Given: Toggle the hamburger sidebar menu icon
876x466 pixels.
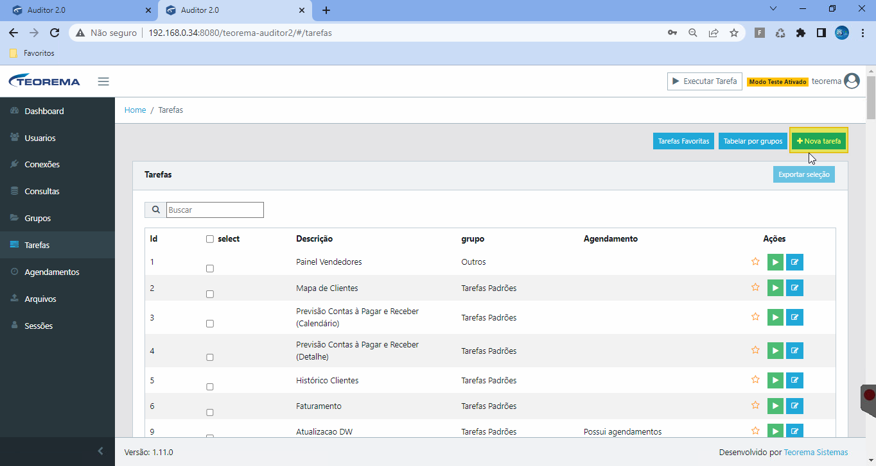Looking at the screenshot, I should pyautogui.click(x=103, y=81).
